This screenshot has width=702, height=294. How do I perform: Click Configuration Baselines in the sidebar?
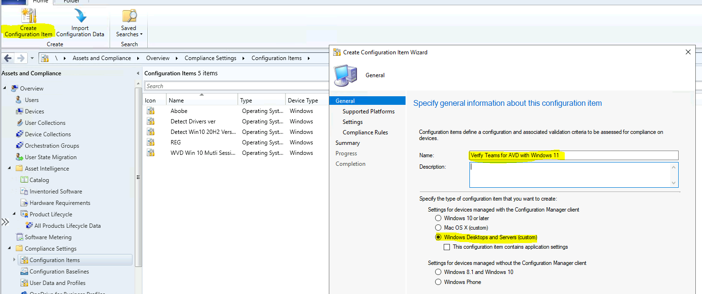58,271
